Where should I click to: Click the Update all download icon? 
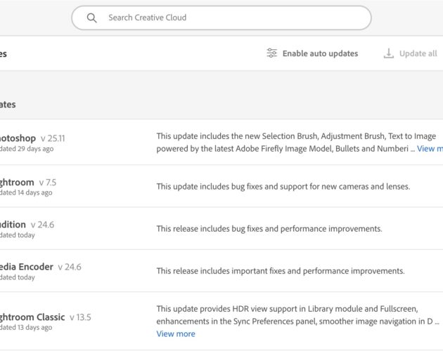[x=388, y=53]
